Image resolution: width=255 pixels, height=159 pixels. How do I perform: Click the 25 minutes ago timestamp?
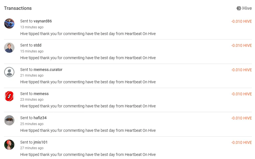click(32, 124)
